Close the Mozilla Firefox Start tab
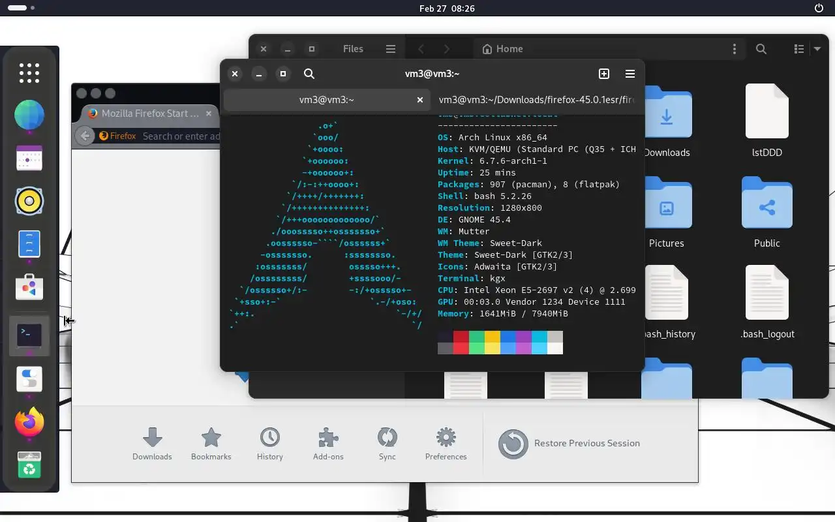This screenshot has height=522, width=835. [x=209, y=114]
